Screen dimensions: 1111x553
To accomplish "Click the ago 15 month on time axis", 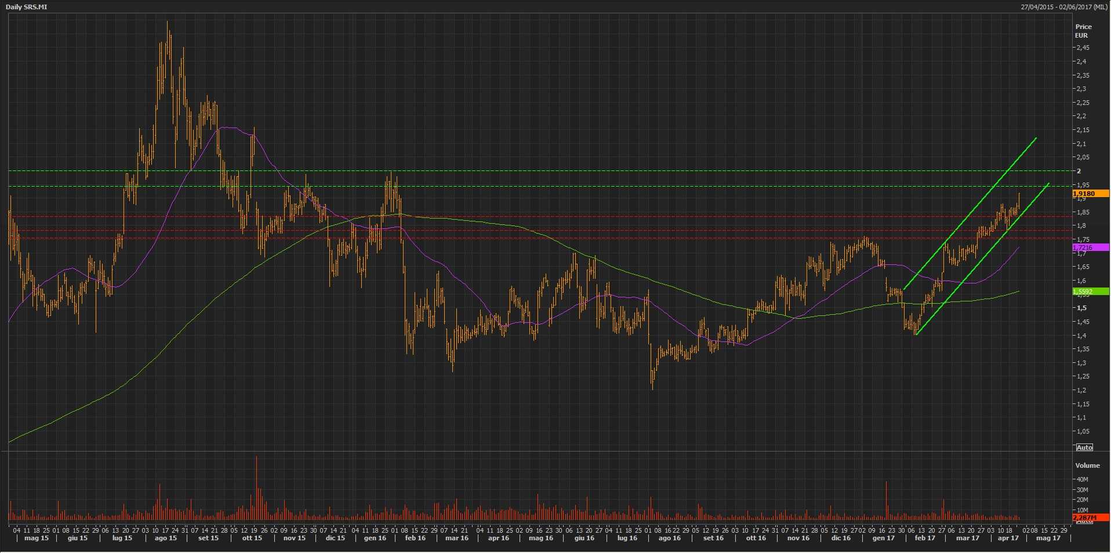I will [165, 539].
